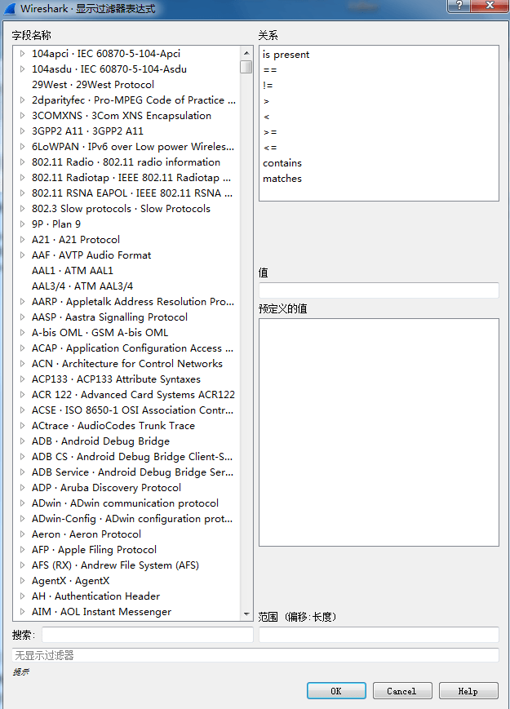510x709 pixels.
Task: Select AgentX entry
Action: [70, 581]
